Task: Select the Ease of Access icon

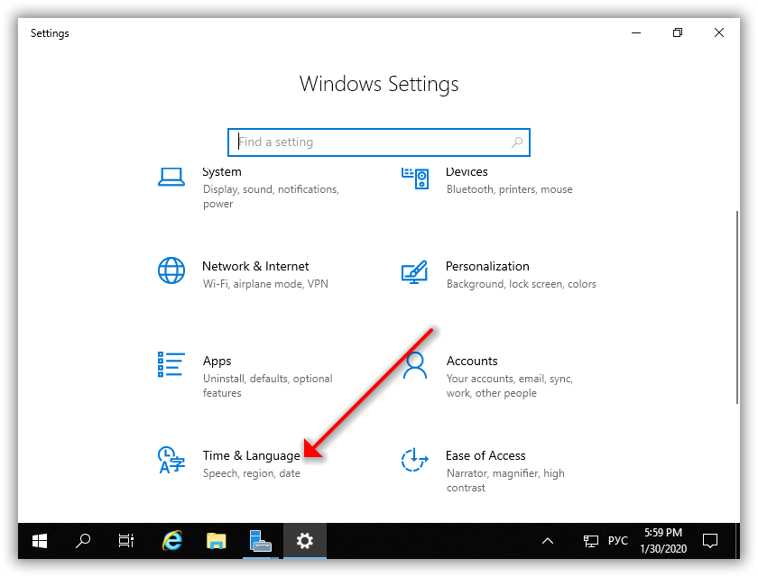Action: pos(414,460)
